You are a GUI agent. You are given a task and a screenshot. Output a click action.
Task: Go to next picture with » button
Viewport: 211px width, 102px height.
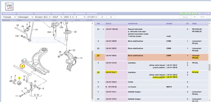[x=111, y=17]
